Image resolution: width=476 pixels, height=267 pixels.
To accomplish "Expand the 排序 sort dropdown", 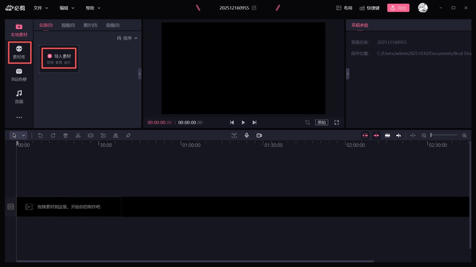I will coord(127,38).
